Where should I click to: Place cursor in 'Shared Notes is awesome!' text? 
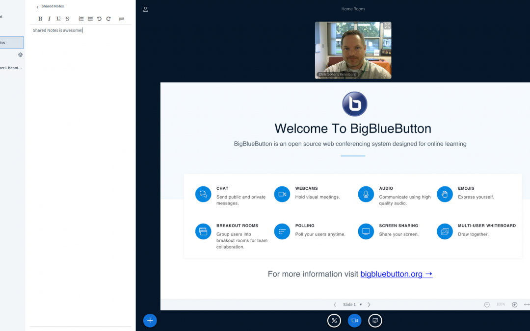coord(57,30)
